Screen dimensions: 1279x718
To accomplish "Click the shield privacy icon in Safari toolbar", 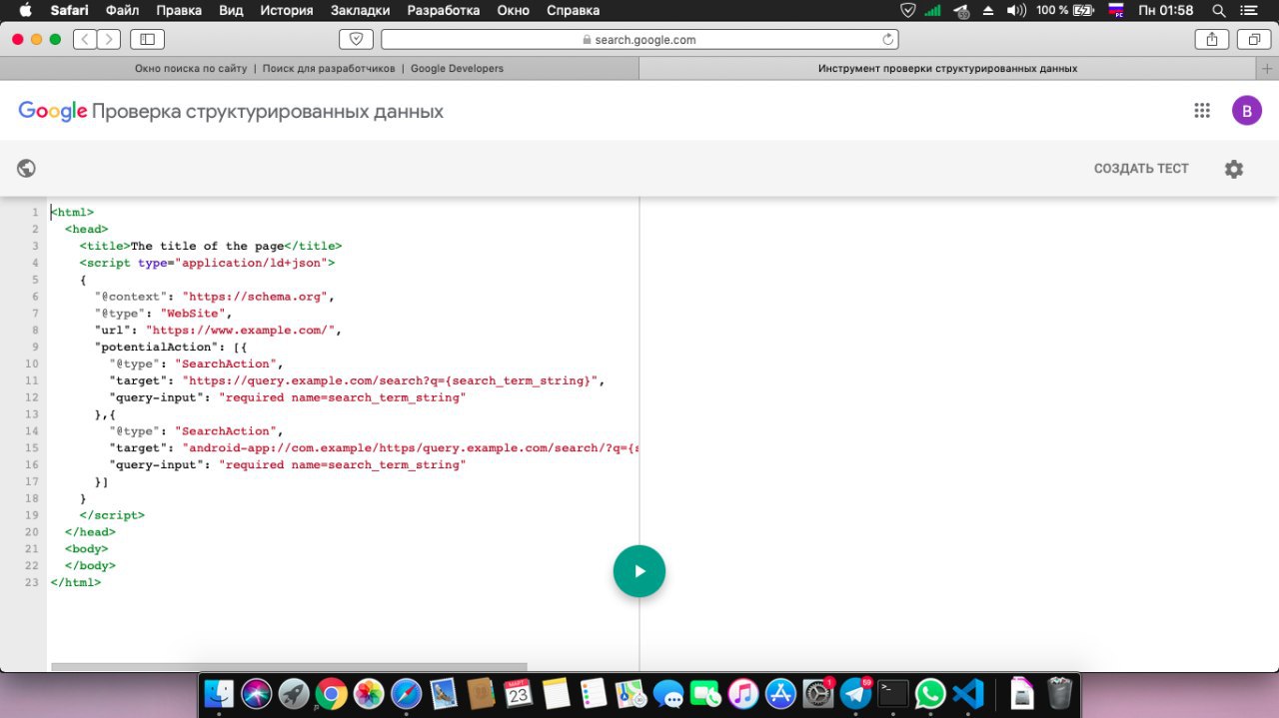I will point(356,39).
